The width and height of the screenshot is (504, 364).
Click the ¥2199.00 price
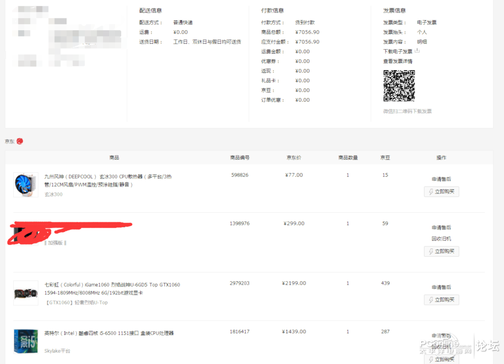click(294, 283)
